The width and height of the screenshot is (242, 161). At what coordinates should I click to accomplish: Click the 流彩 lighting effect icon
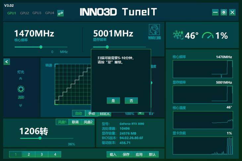click(21, 89)
